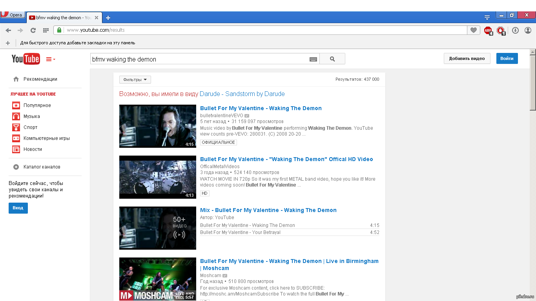The image size is (536, 301).
Task: Click the search magnifier button
Action: point(332,59)
